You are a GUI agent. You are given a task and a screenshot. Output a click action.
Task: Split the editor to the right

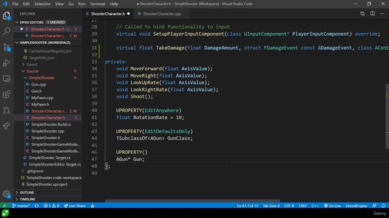373,13
